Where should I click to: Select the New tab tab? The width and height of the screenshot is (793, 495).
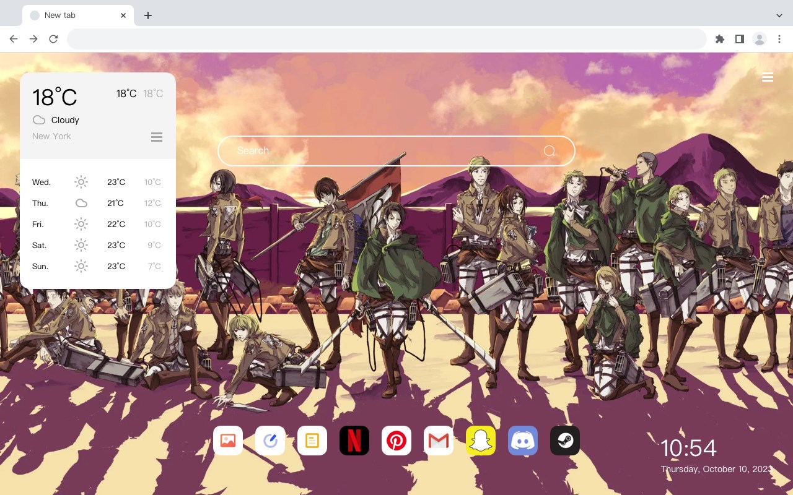pos(78,15)
